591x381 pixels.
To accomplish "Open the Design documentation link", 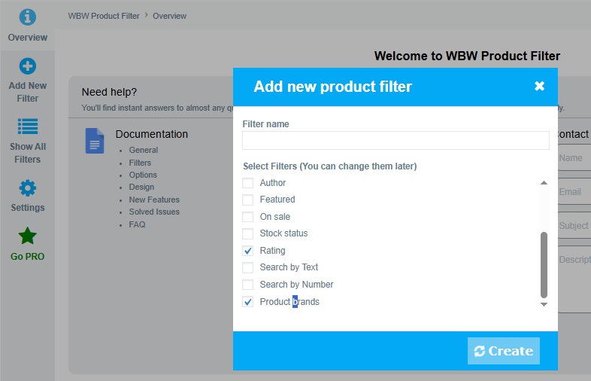I will (x=141, y=187).
